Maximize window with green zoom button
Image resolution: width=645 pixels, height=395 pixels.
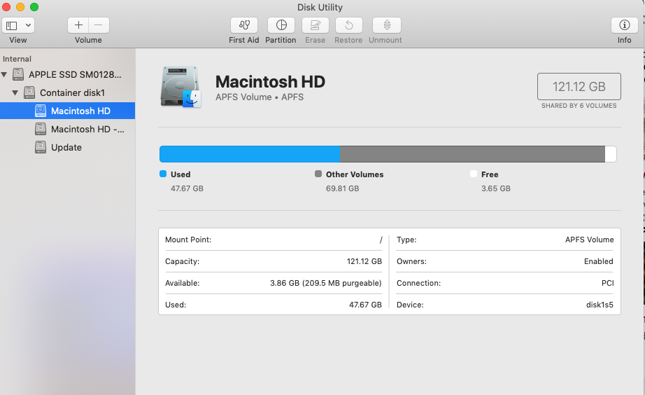[x=34, y=7]
